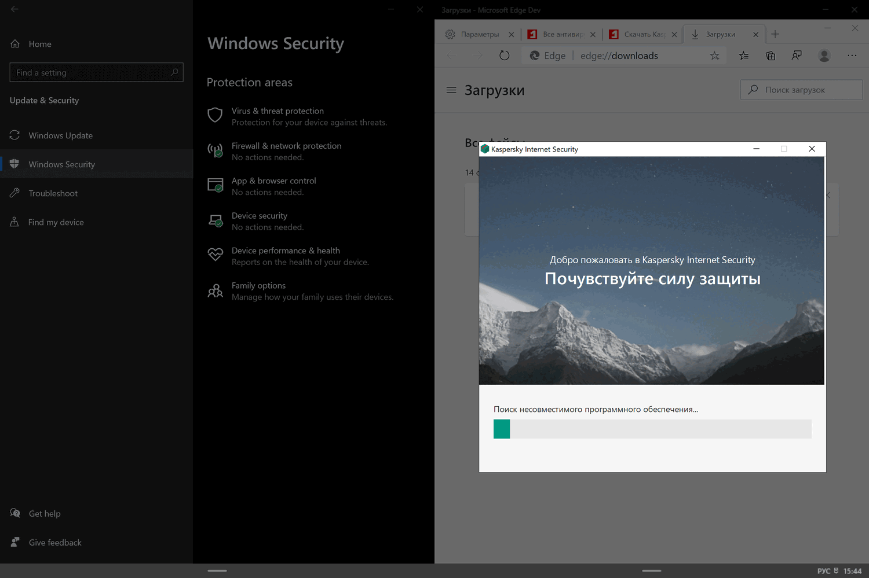Click the Windows Update icon in sidebar
The image size is (869, 578).
click(14, 135)
